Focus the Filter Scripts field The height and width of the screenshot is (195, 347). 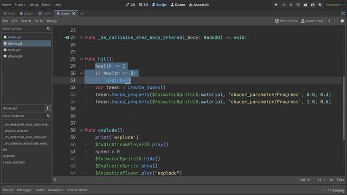click(x=27, y=29)
